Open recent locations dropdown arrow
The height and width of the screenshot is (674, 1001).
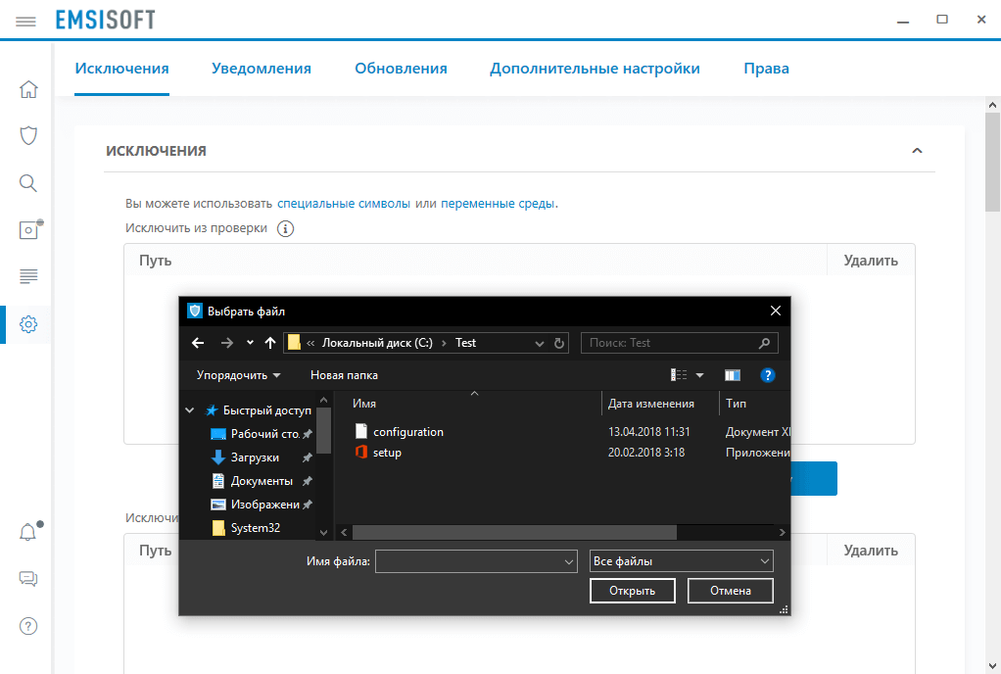click(x=251, y=343)
